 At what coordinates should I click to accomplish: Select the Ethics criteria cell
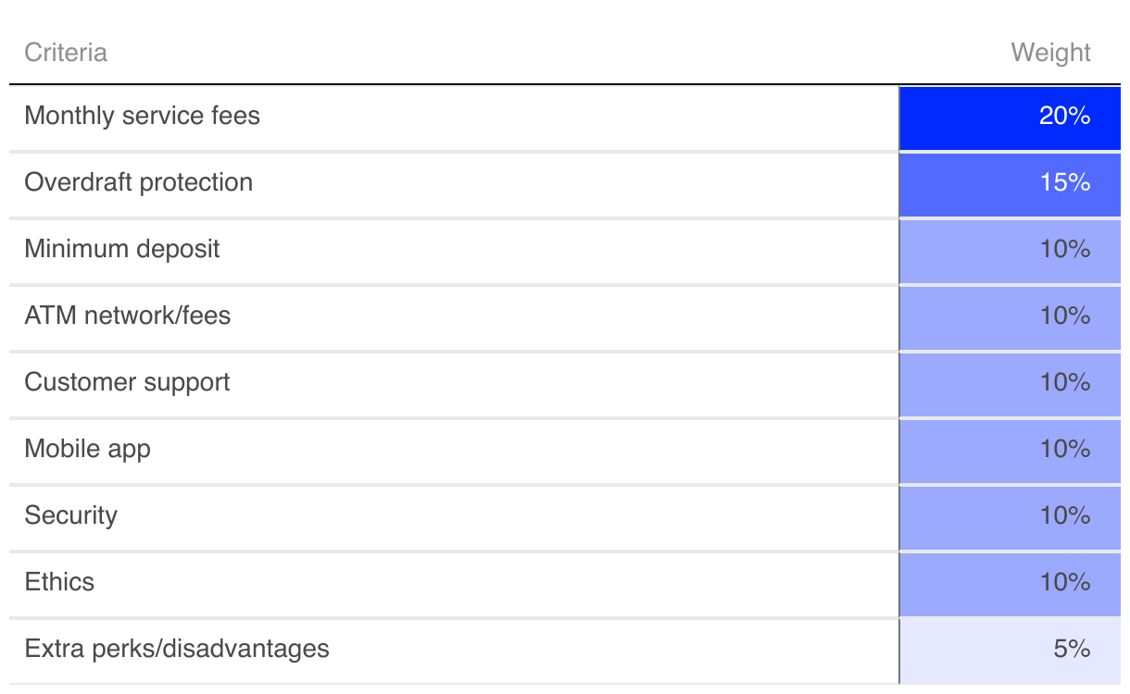pyautogui.click(x=60, y=583)
